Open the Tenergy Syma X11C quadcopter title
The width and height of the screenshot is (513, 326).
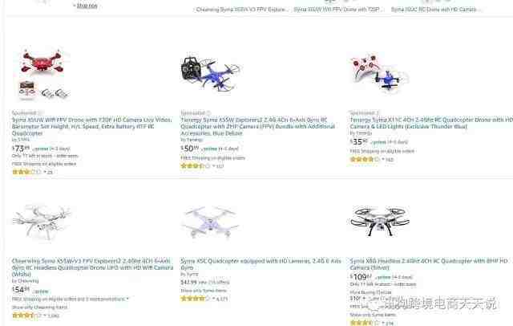coord(431,123)
